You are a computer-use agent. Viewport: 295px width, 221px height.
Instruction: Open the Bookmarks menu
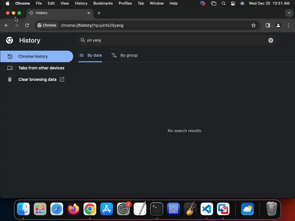[103, 3]
